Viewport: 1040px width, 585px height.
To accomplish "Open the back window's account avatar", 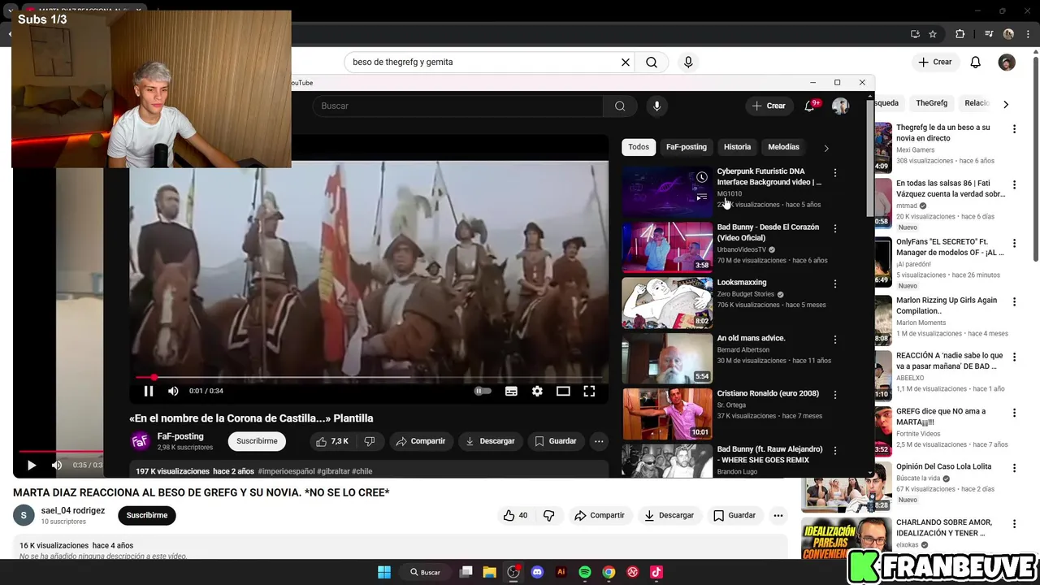I will pos(1007,62).
